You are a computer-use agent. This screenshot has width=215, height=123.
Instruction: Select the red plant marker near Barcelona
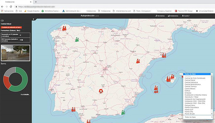pos(164,56)
